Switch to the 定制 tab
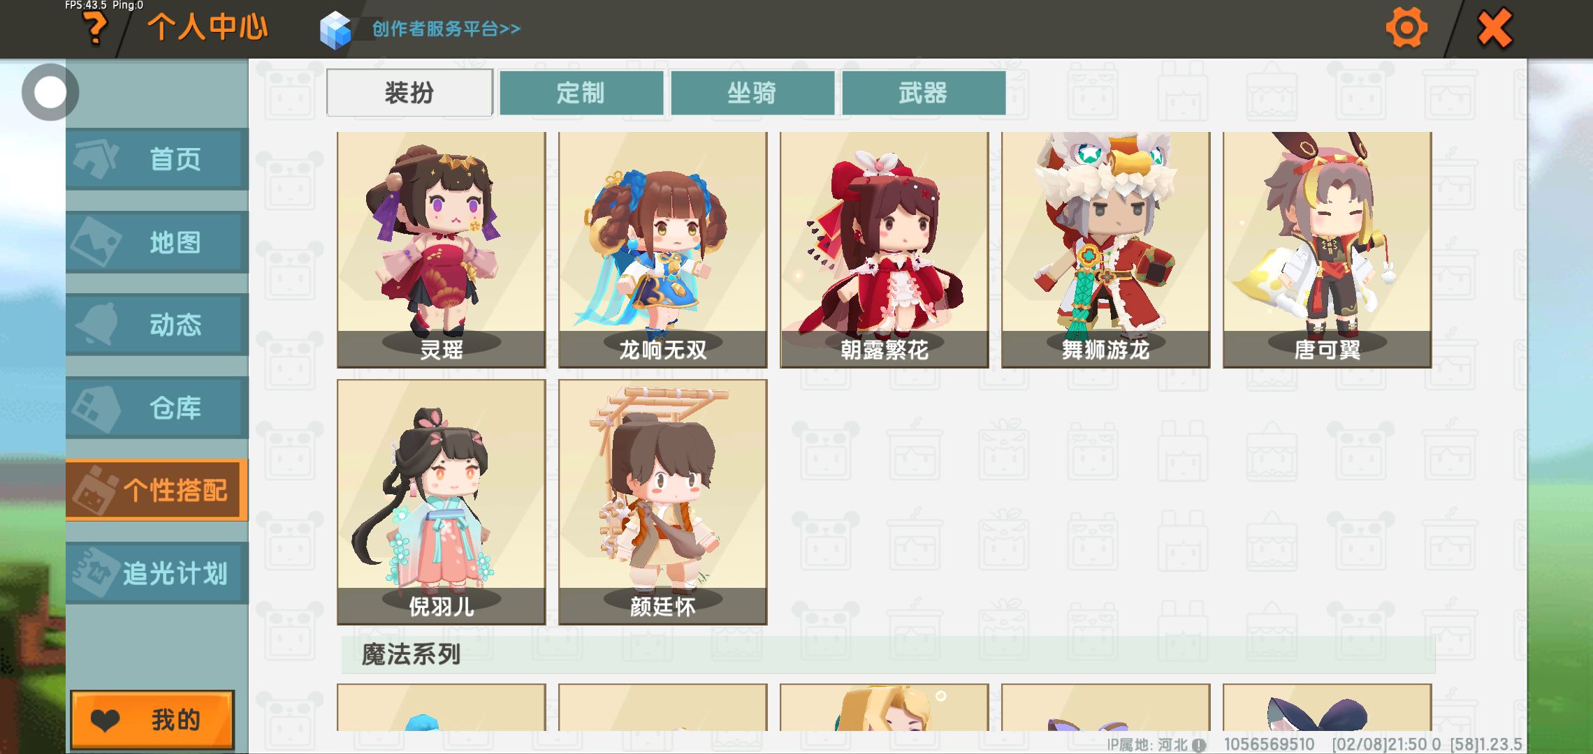This screenshot has height=754, width=1593. point(581,92)
